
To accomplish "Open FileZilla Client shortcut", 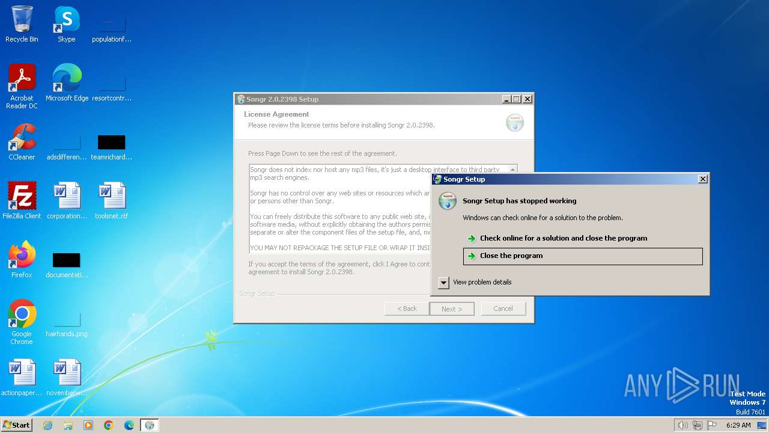I will tap(22, 200).
